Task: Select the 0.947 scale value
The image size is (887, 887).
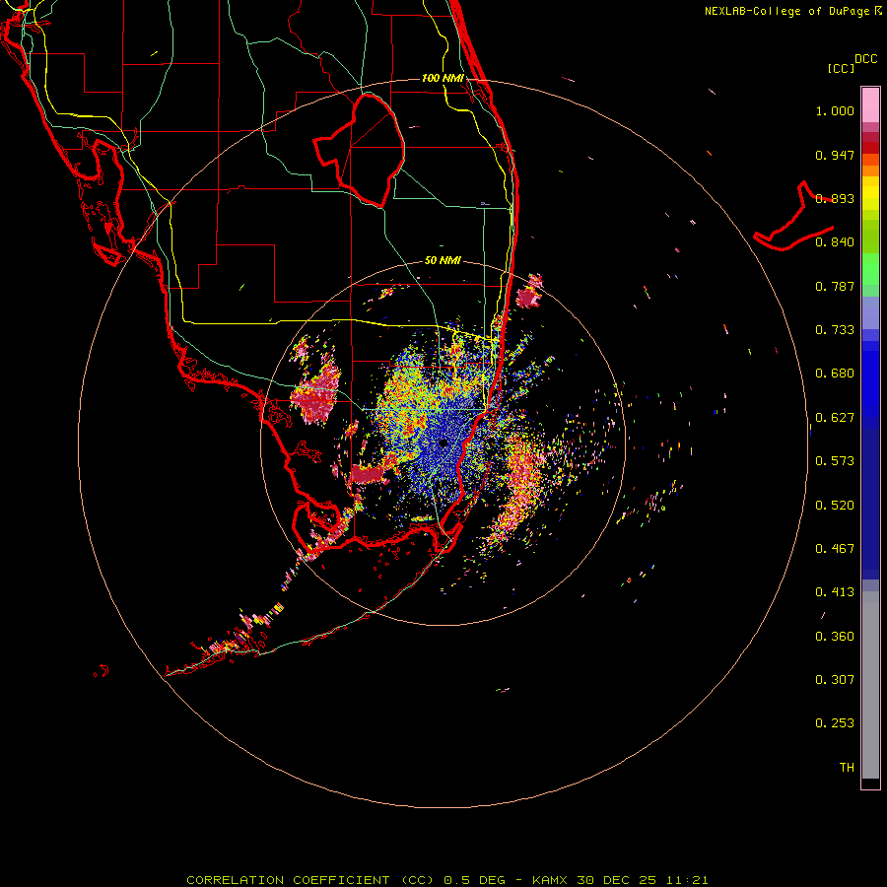Action: coord(835,155)
